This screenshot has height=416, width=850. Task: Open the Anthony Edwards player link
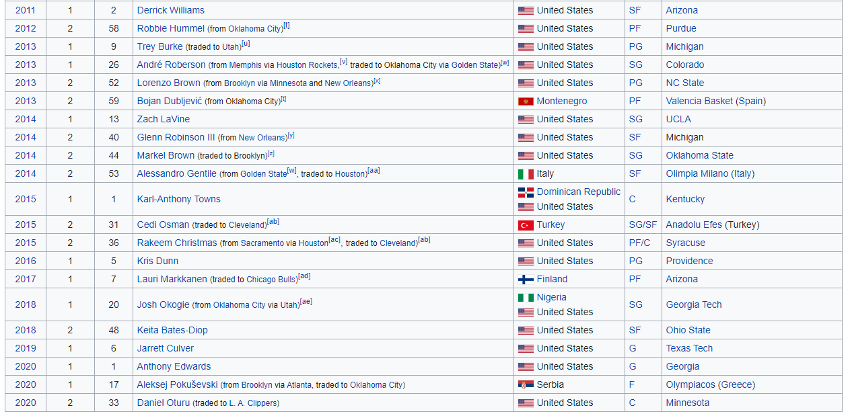click(x=174, y=366)
